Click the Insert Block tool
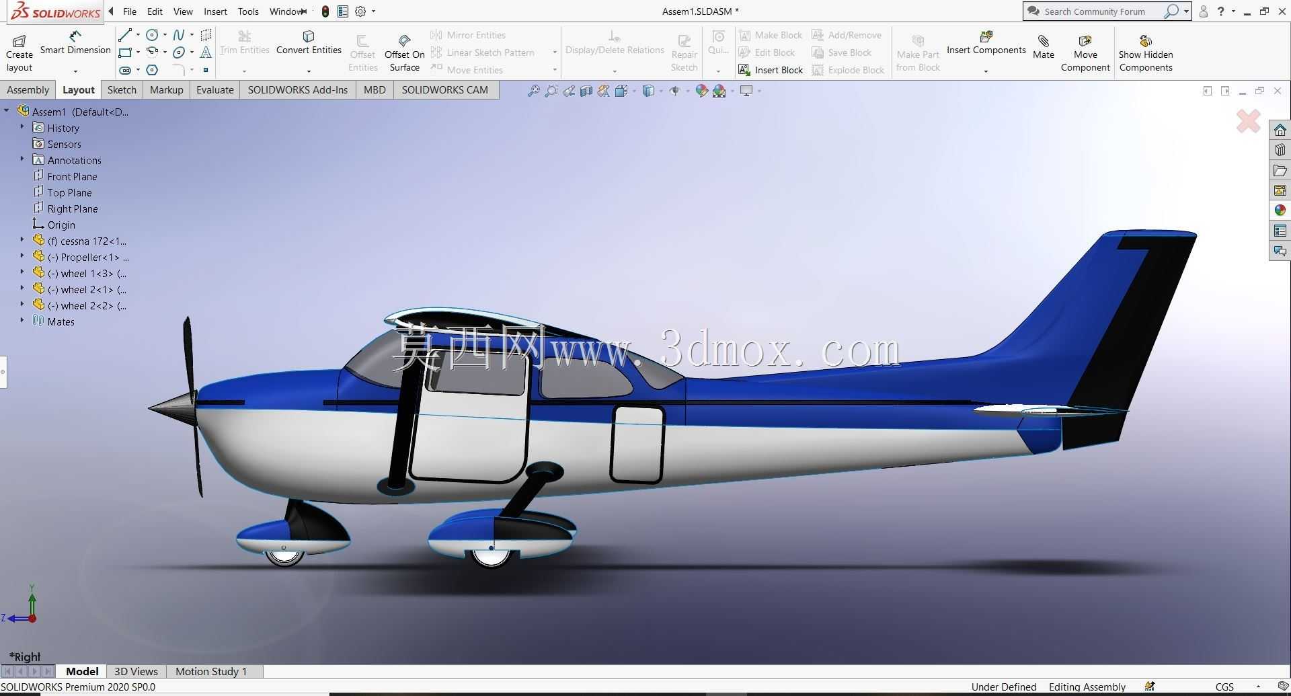 coord(771,70)
